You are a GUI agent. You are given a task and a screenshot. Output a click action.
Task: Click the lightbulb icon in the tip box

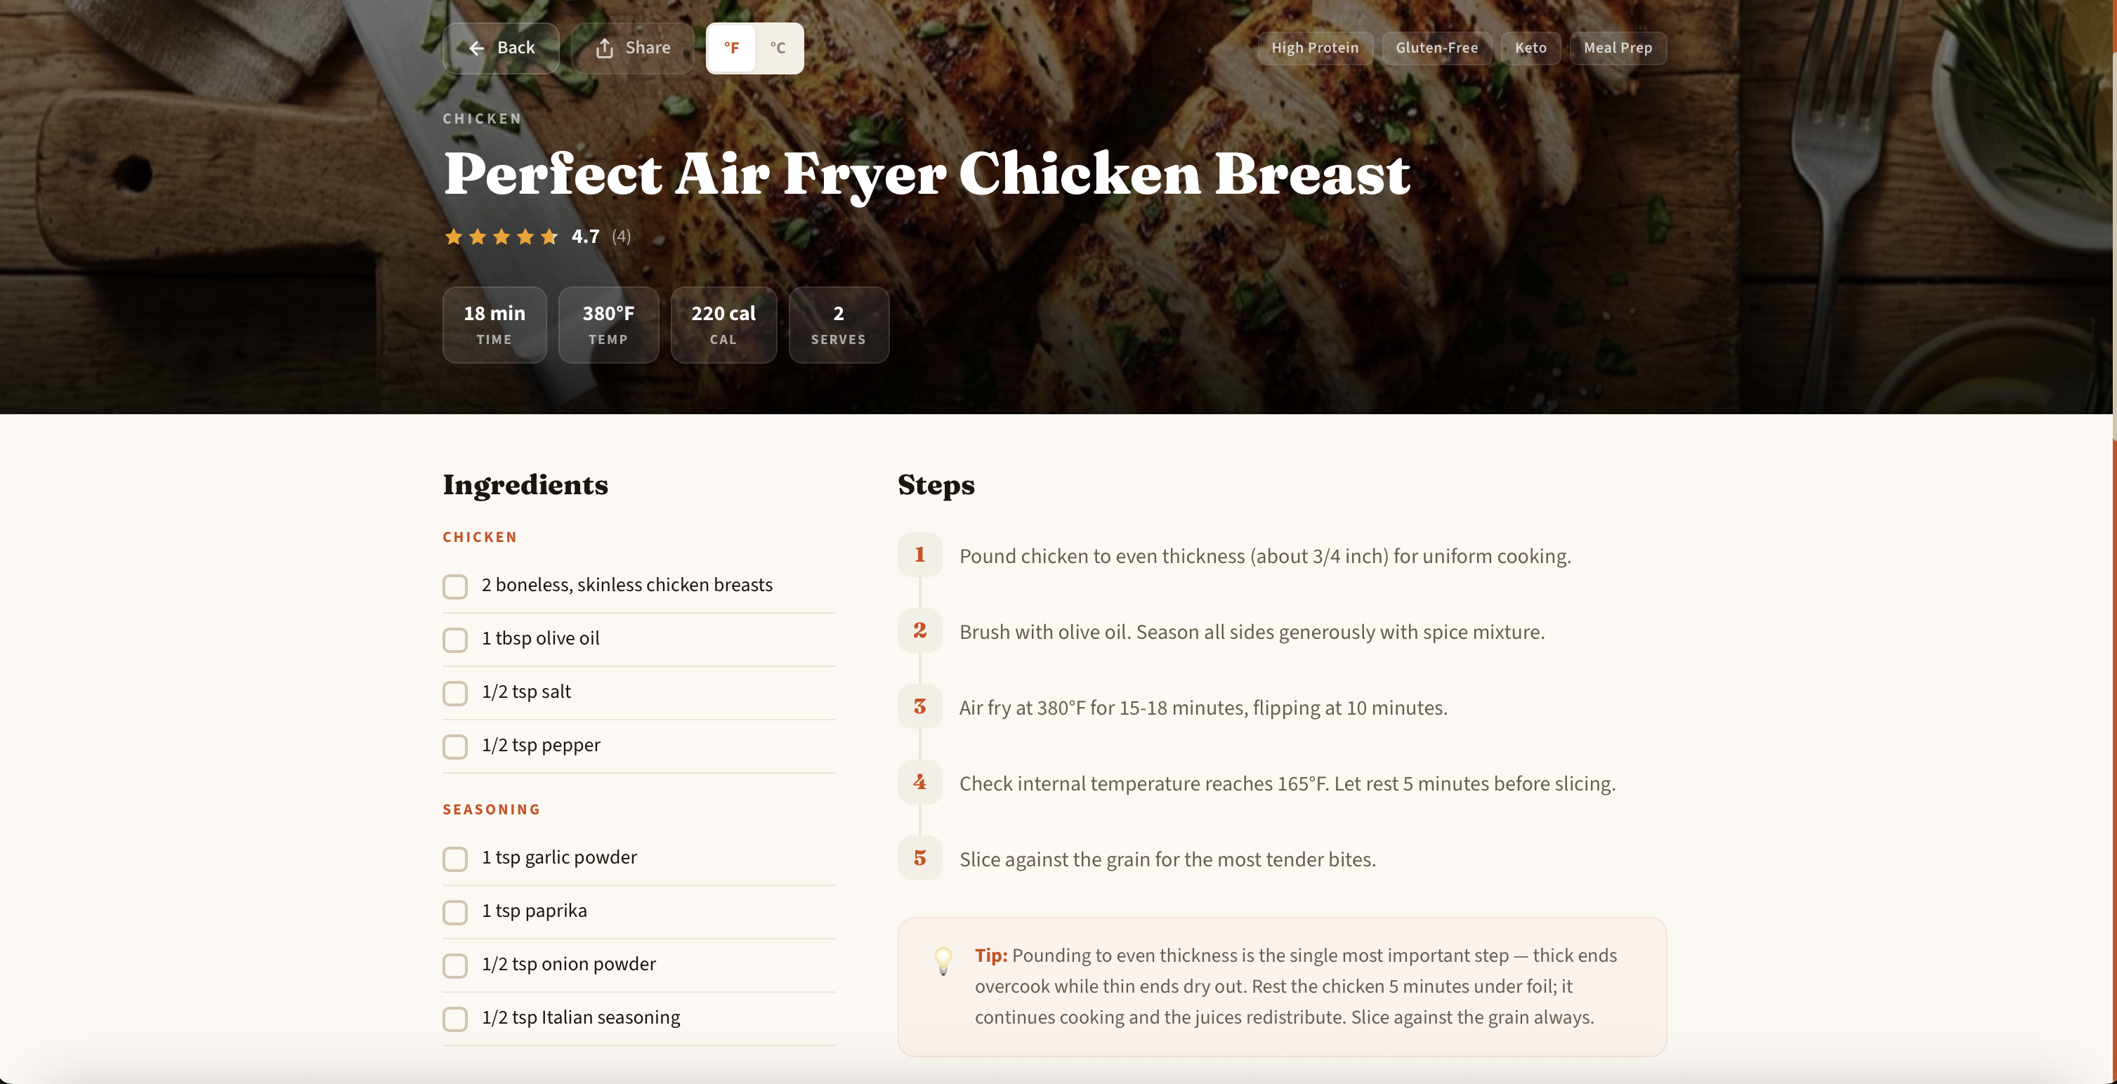pyautogui.click(x=943, y=961)
